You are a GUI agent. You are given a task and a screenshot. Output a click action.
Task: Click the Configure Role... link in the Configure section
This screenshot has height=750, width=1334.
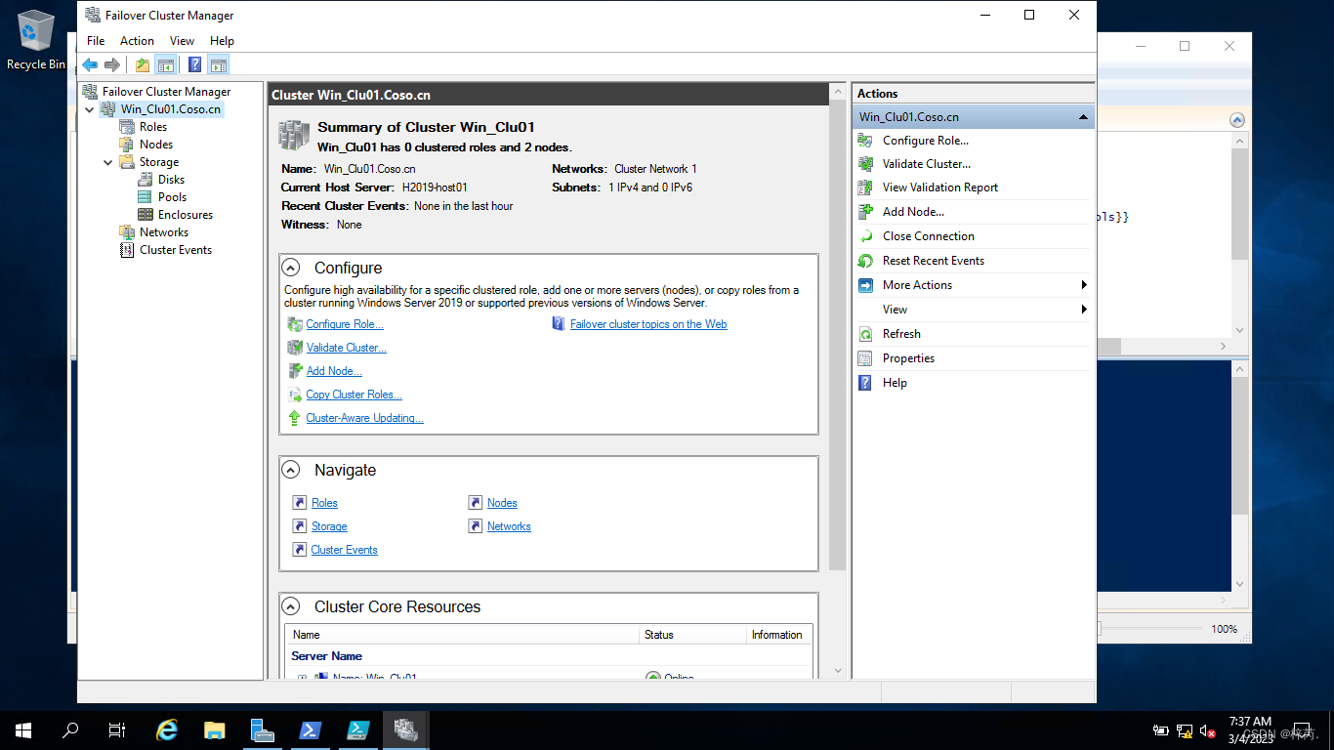(x=345, y=324)
